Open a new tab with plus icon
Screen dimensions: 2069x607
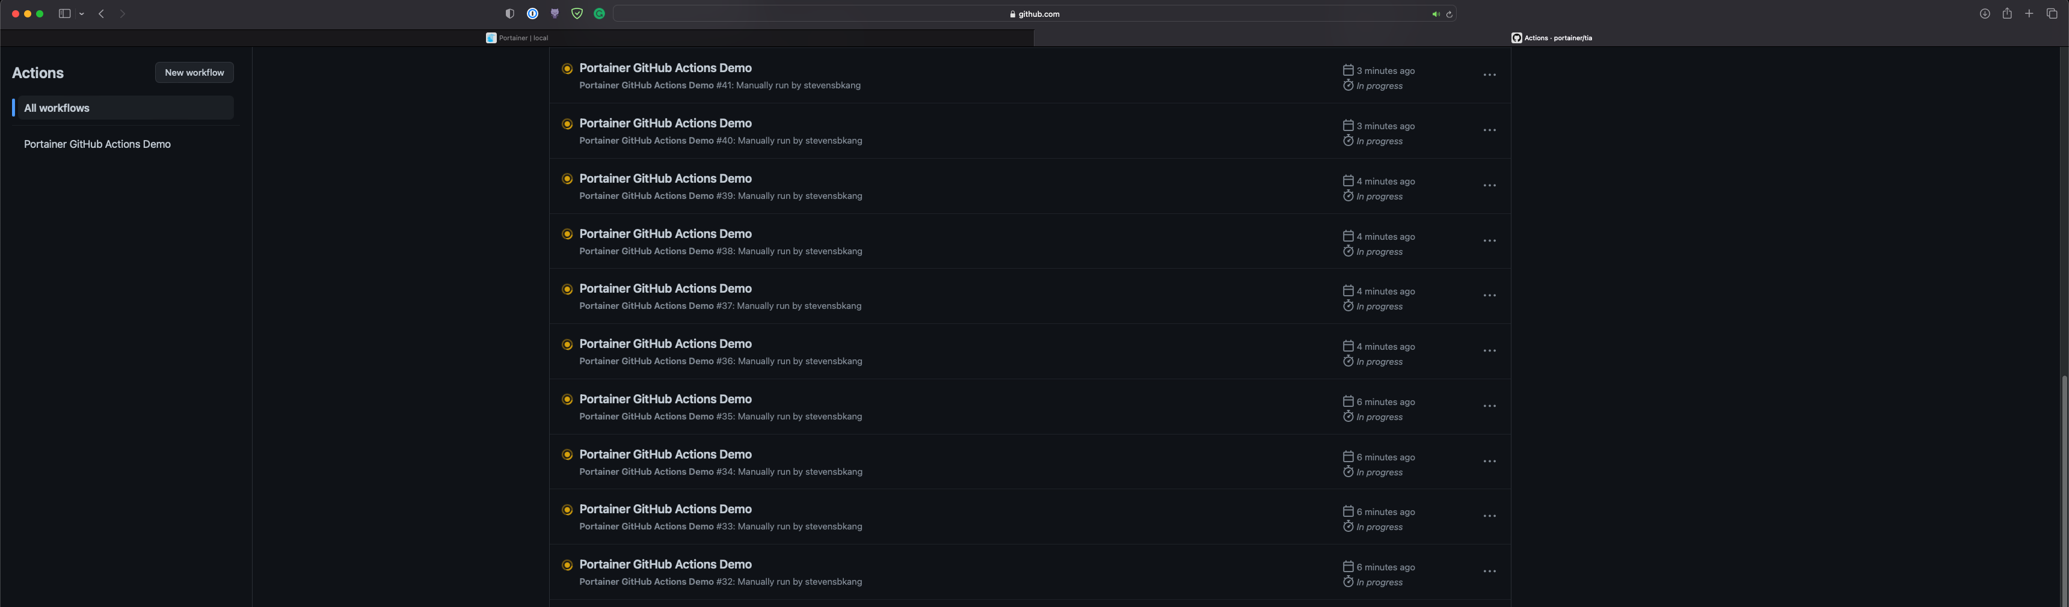coord(2029,14)
